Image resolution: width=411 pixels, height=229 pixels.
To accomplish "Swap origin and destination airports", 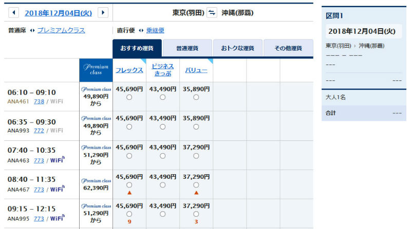I will pyautogui.click(x=212, y=13).
